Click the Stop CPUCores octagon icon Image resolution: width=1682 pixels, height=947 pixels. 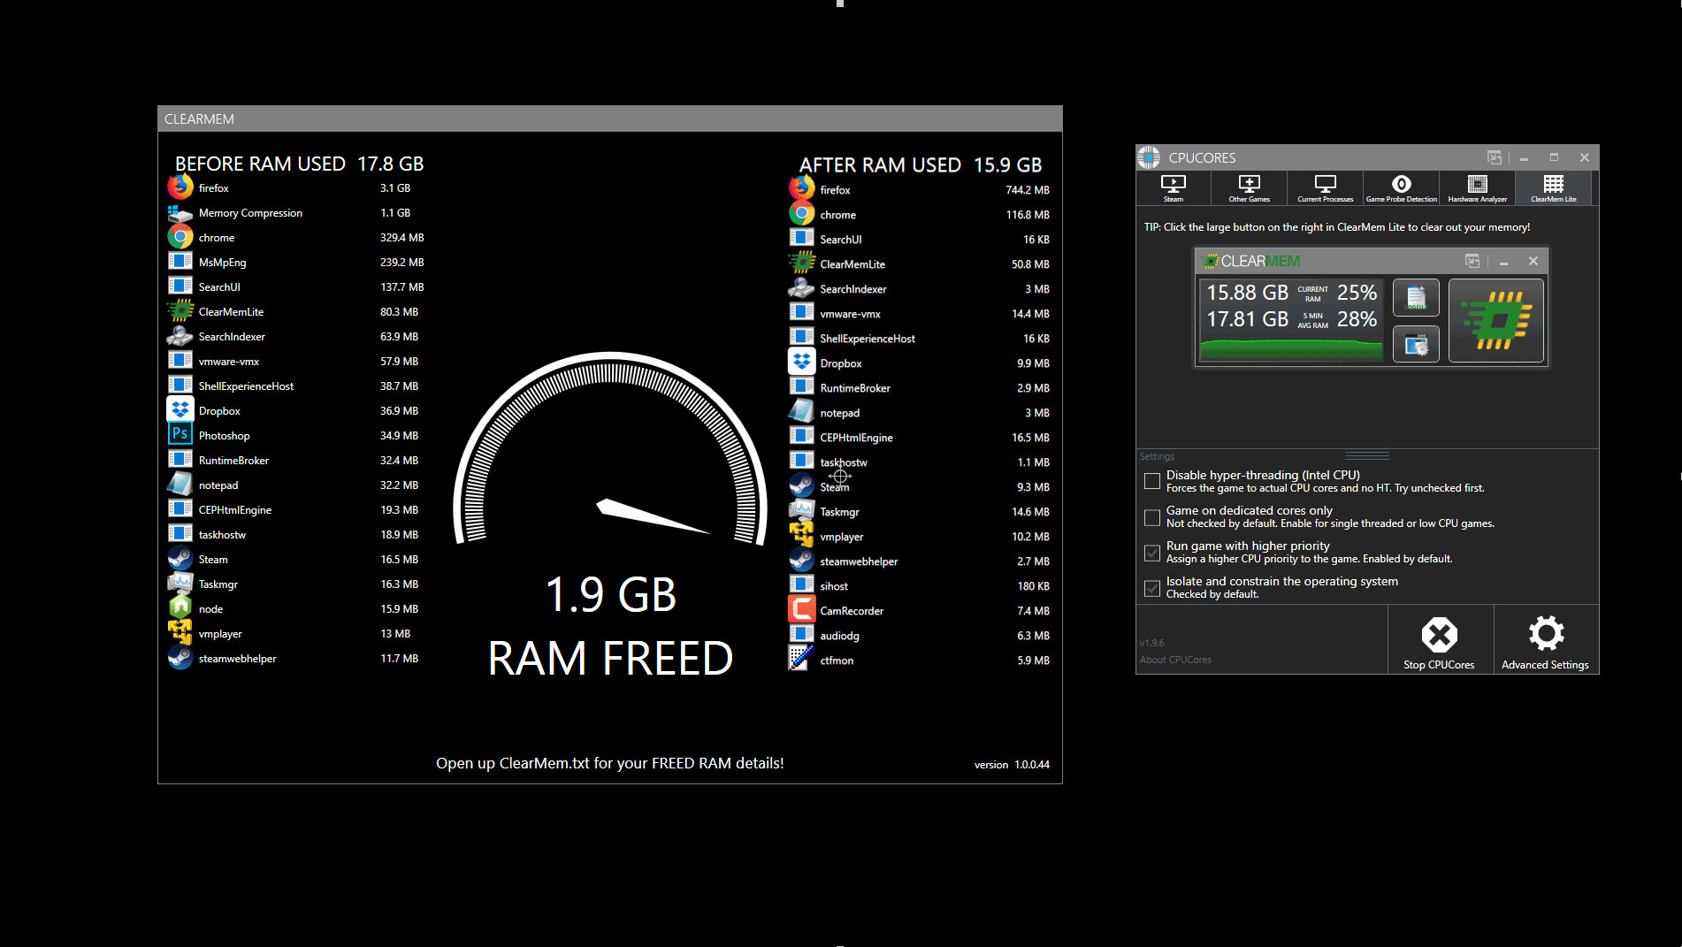click(1440, 635)
